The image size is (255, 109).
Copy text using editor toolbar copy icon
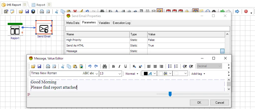69,66
